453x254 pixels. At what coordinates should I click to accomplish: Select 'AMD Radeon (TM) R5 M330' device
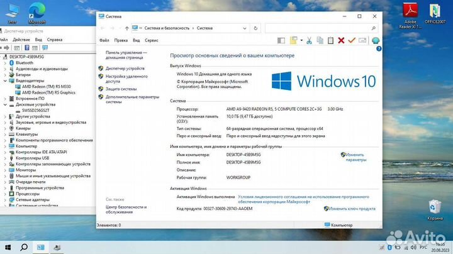click(x=46, y=87)
